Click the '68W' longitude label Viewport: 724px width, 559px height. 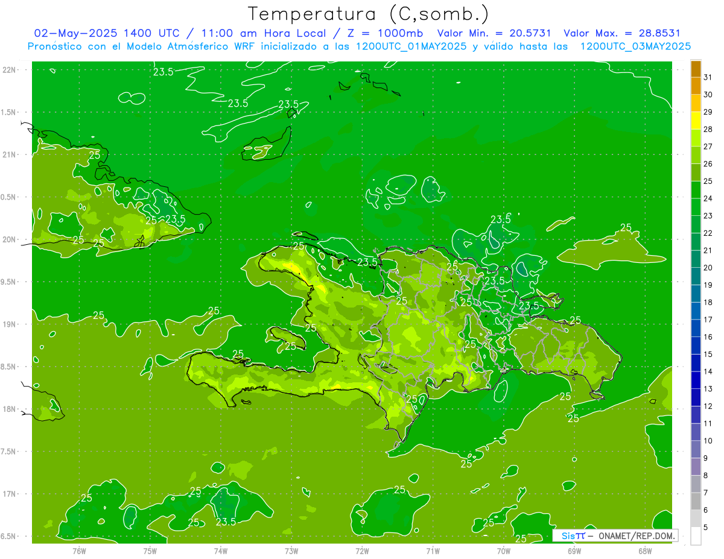point(644,551)
